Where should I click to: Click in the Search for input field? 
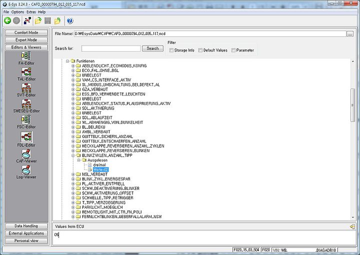pyautogui.click(x=111, y=48)
